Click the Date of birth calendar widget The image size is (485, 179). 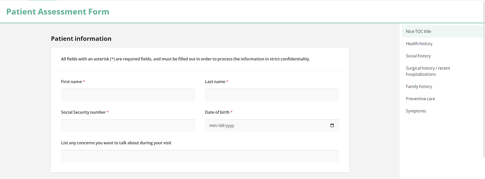tap(332, 125)
